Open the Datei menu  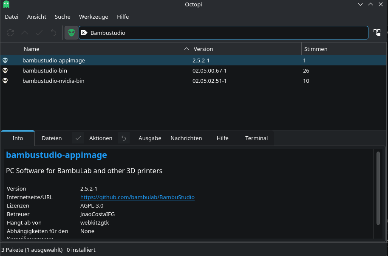[x=11, y=17]
